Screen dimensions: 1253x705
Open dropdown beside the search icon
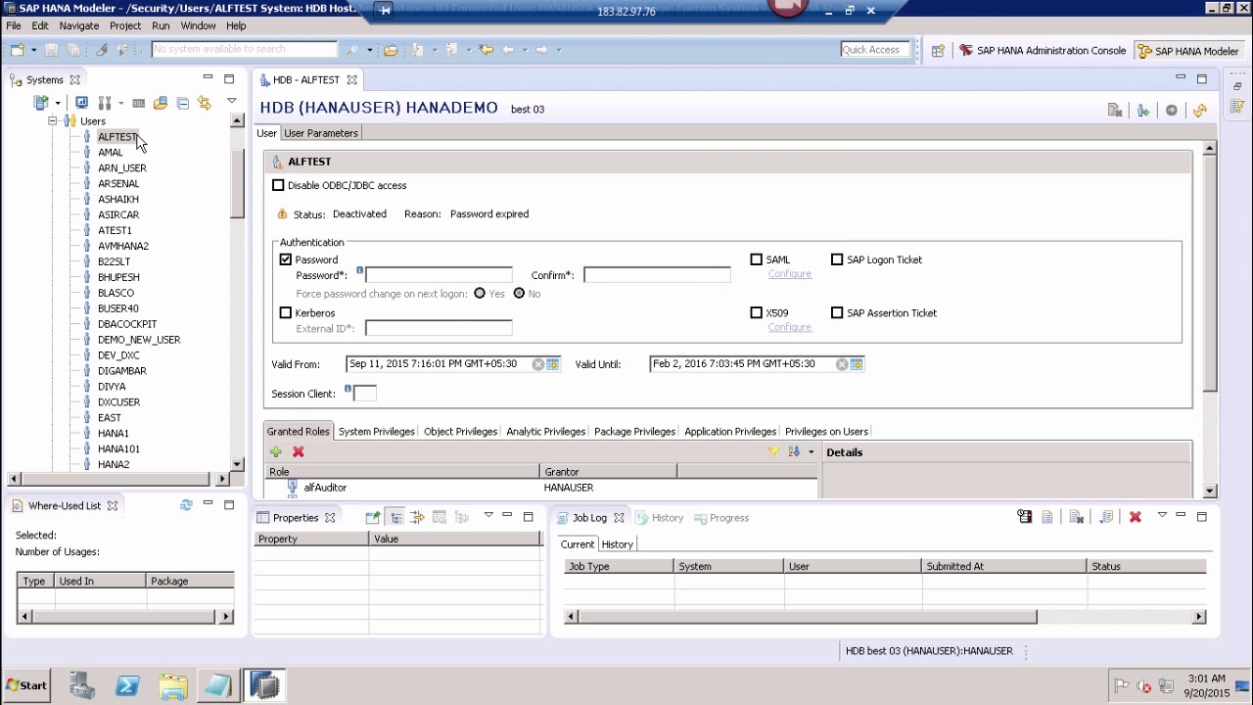369,50
